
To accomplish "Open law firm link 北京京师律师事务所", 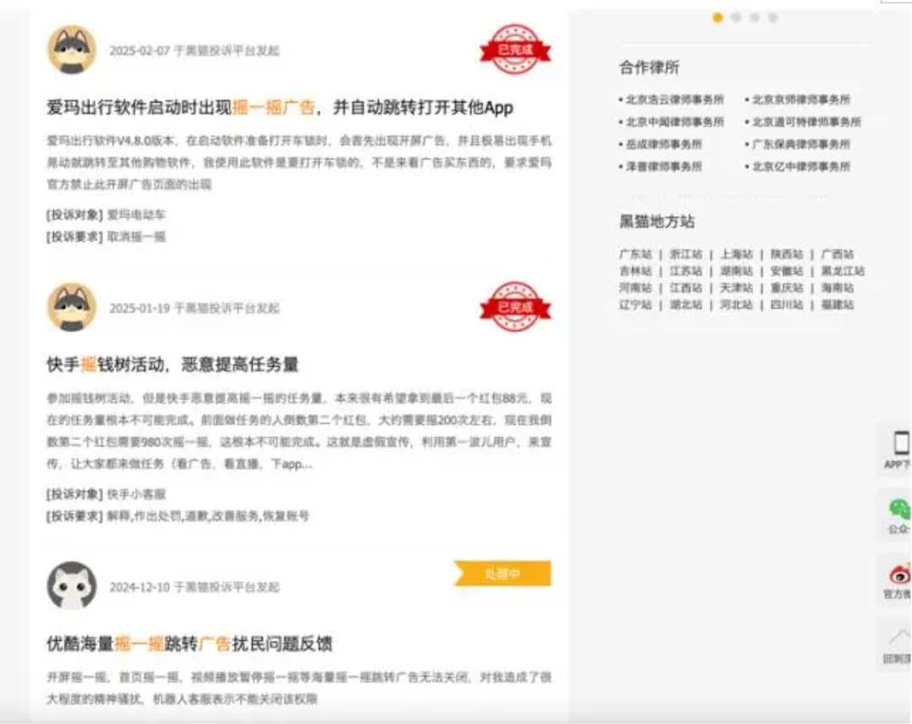I will click(x=801, y=99).
